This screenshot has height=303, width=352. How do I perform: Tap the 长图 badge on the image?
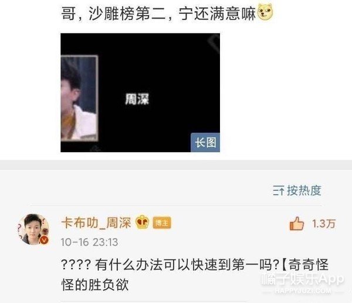pyautogui.click(x=205, y=143)
